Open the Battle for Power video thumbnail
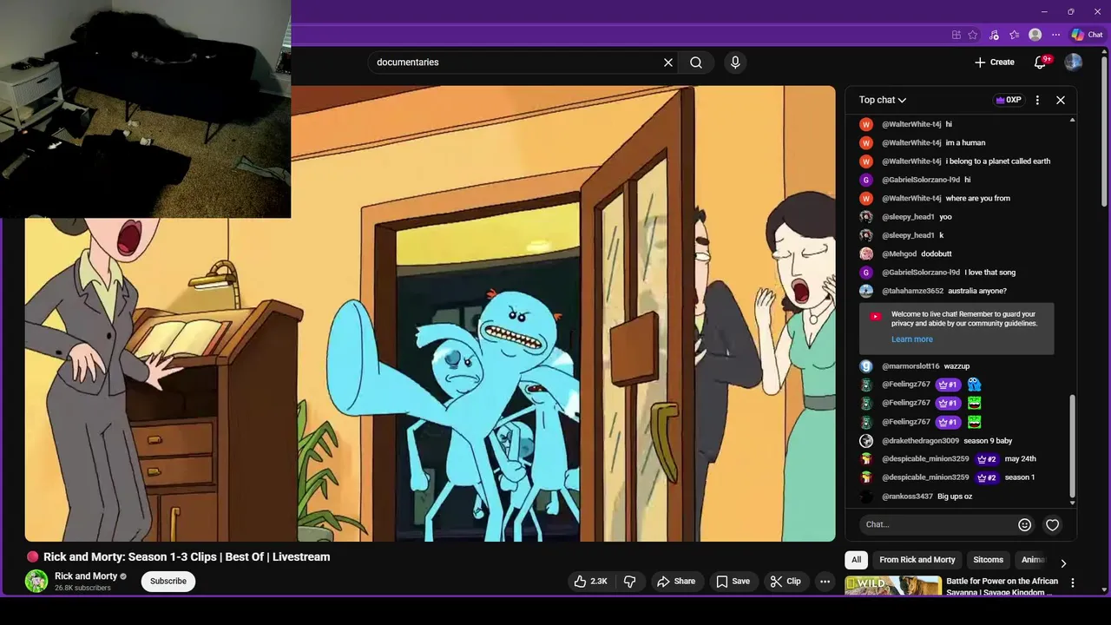The image size is (1111, 625). (x=893, y=586)
